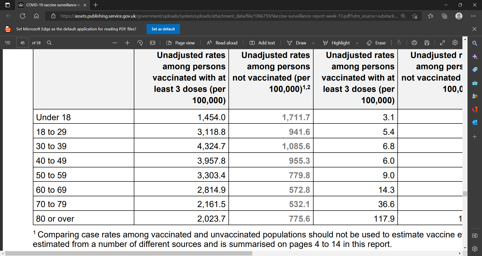
Task: Open sidebar settings gear
Action: click(x=475, y=249)
